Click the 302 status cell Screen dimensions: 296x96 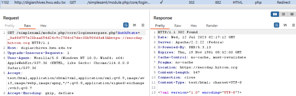192,3
